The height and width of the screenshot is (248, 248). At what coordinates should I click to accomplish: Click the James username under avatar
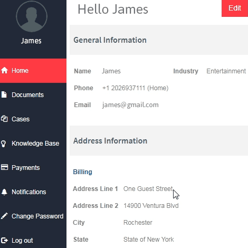click(x=31, y=41)
